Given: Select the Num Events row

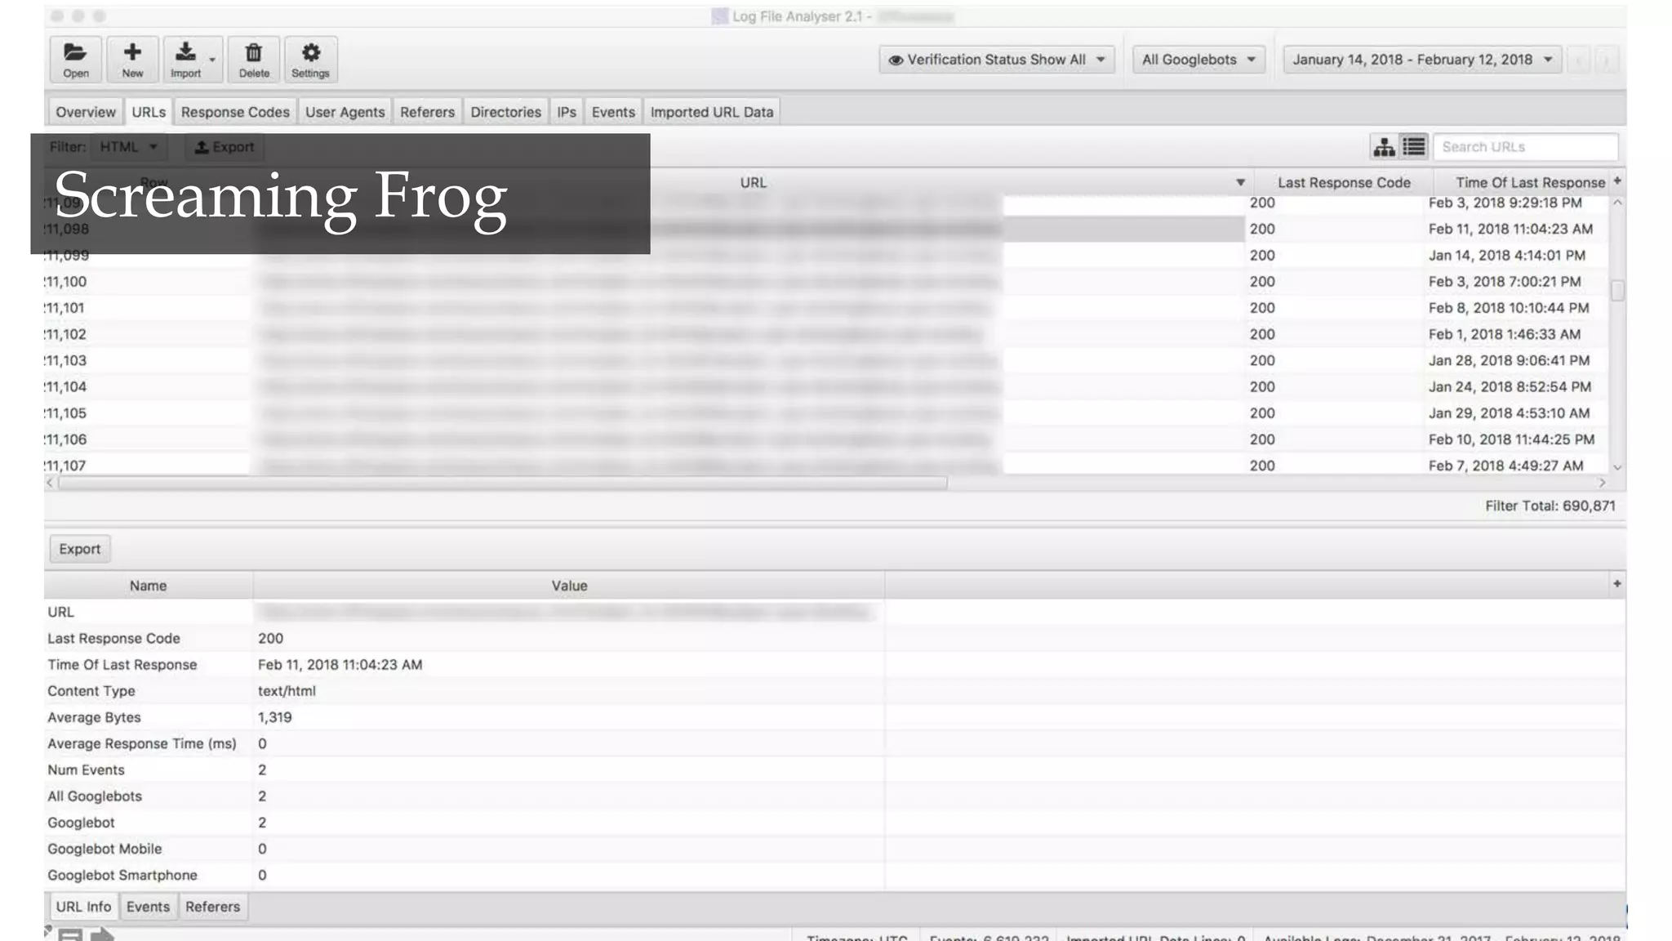Looking at the screenshot, I should [834, 769].
